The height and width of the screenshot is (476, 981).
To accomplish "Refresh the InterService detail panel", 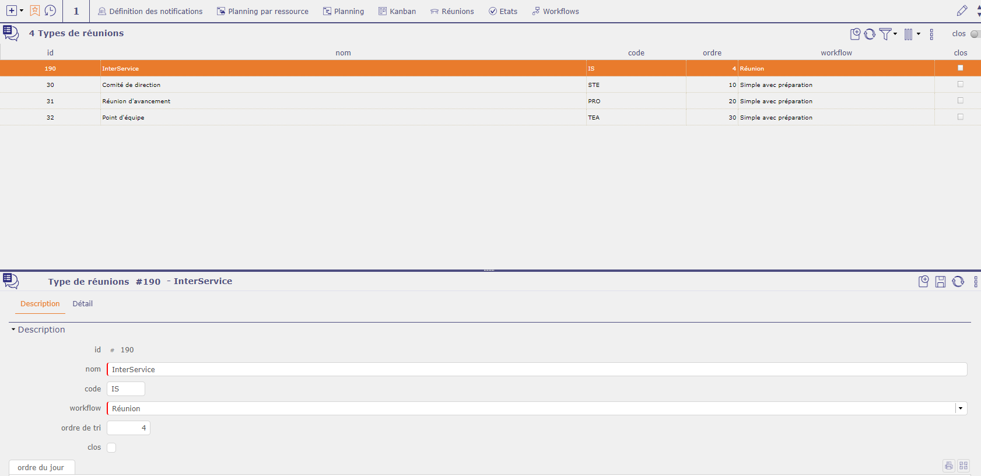I will (958, 282).
